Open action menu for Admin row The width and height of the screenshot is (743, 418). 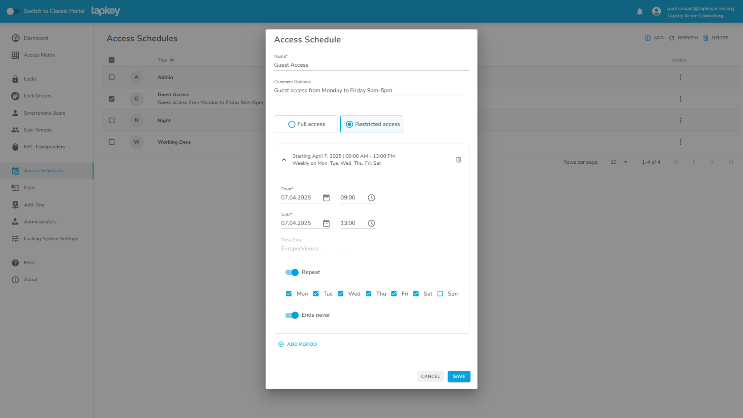(681, 77)
